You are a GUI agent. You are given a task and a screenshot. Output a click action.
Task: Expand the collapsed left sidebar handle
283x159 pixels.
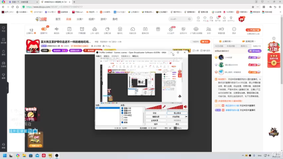7,88
